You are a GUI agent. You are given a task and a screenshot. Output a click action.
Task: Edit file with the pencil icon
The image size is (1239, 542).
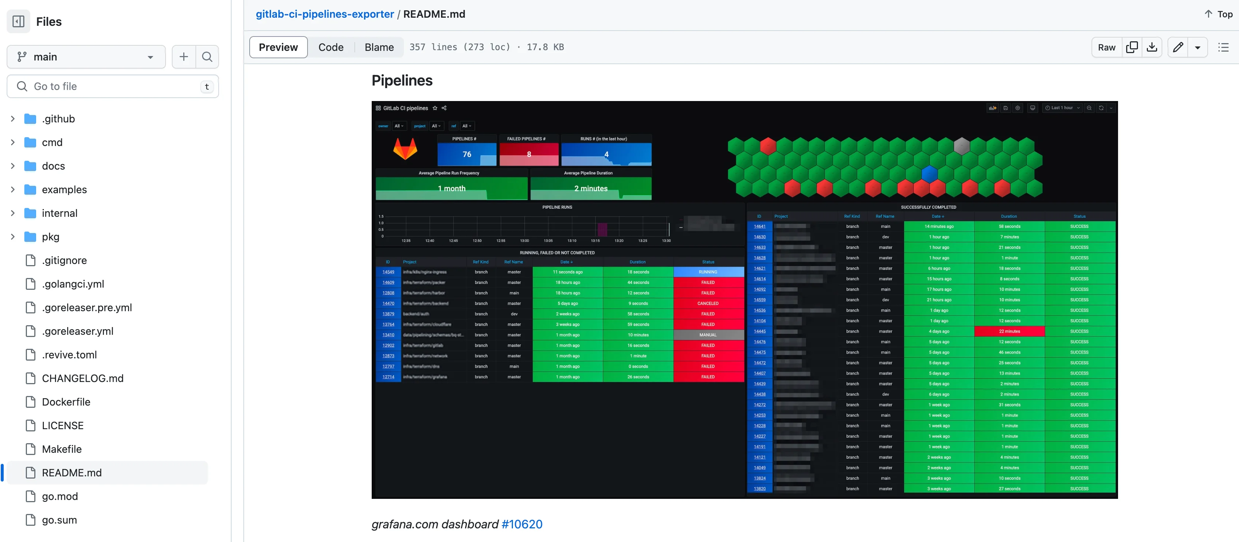(1178, 47)
